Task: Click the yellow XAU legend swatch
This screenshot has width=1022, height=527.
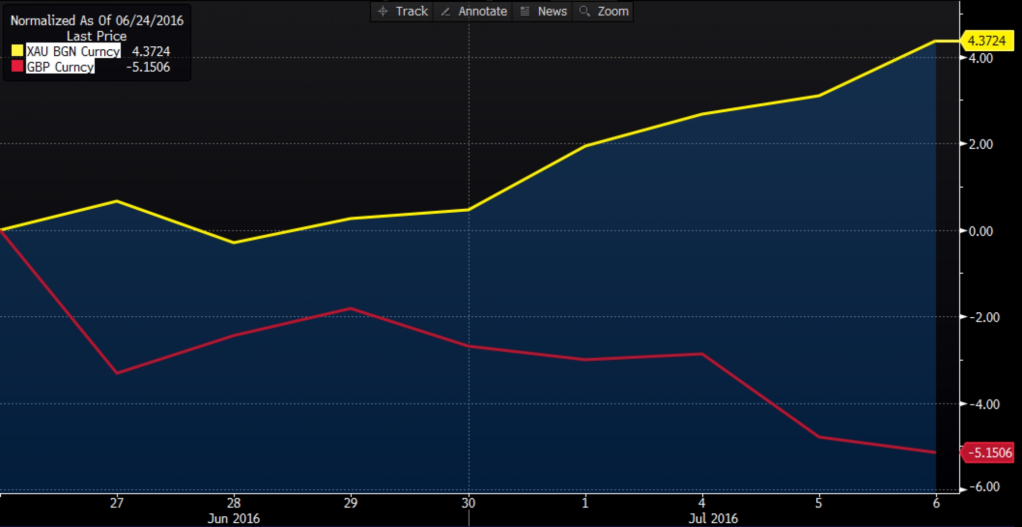Action: (x=17, y=51)
